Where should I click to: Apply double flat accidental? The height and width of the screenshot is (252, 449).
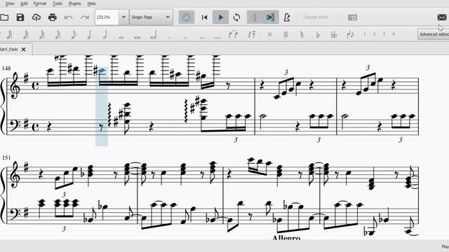tap(334, 34)
